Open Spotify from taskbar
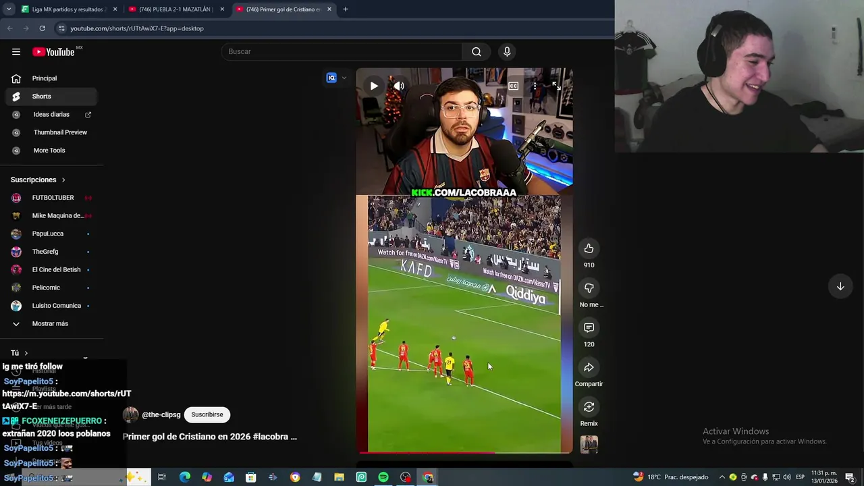The width and height of the screenshot is (864, 486). pyautogui.click(x=383, y=477)
